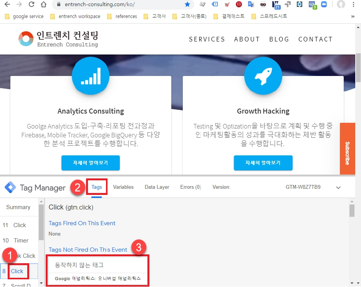Click the Version: label in debug header

221,187
